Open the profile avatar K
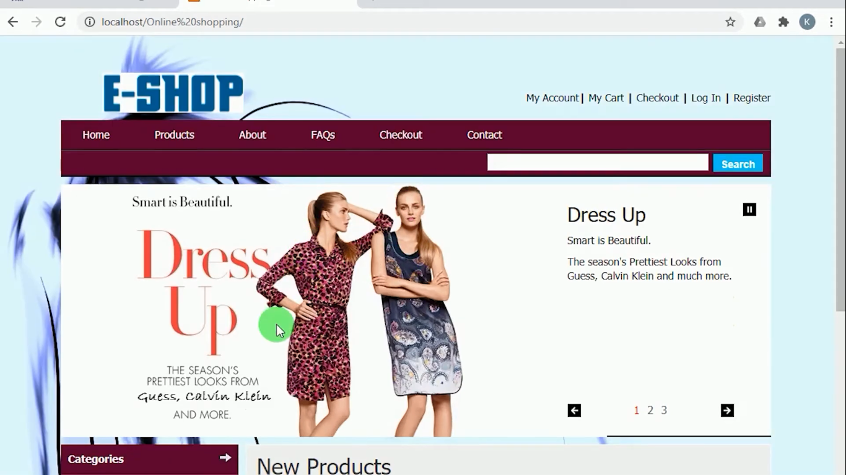The image size is (846, 475). 807,22
